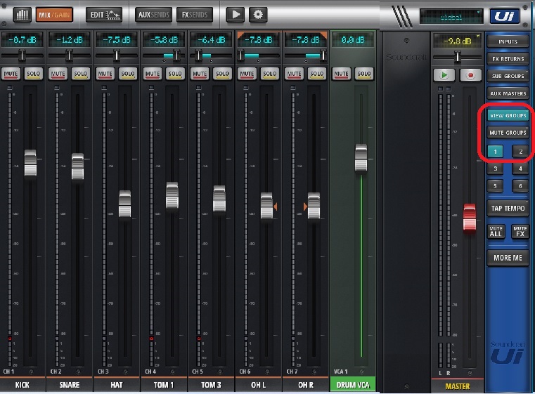Show FX RETURNS channels
The width and height of the screenshot is (535, 394).
click(508, 59)
